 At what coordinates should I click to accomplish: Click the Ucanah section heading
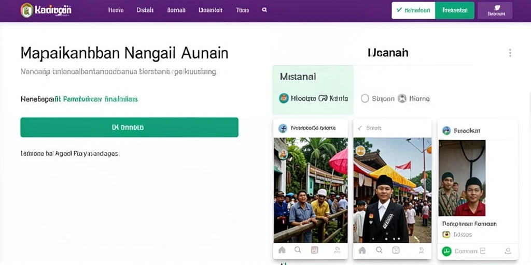[x=388, y=52]
